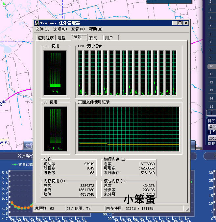Click the 系统缓存 value 5261340
The image size is (216, 222).
pyautogui.click(x=148, y=173)
